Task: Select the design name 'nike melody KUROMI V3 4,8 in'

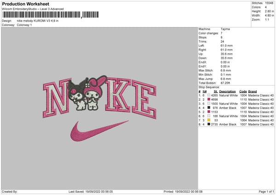Action: tap(38, 21)
